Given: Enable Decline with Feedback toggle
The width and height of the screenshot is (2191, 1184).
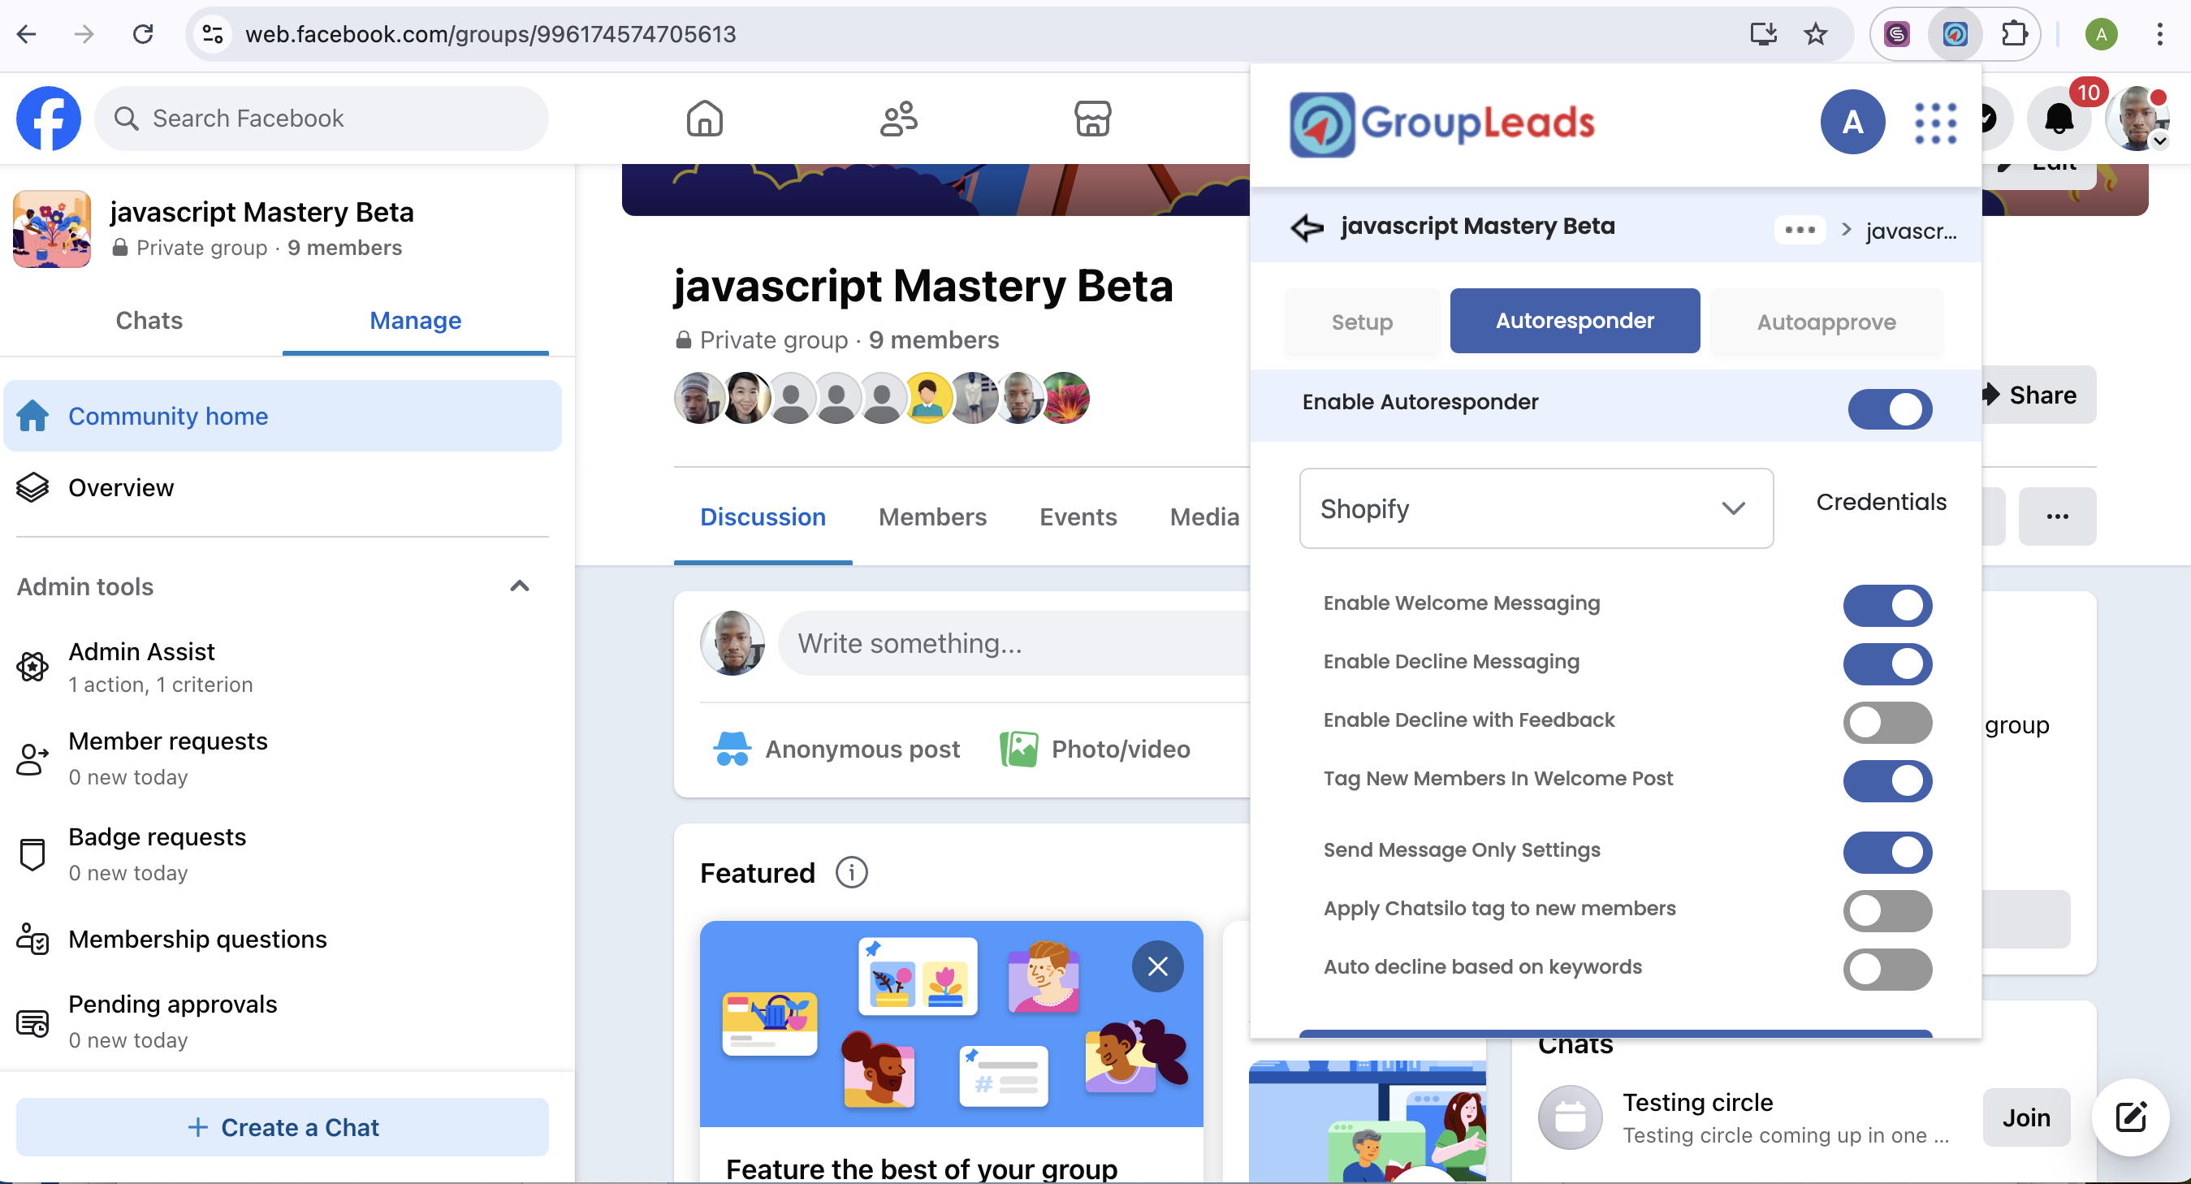Looking at the screenshot, I should [x=1886, y=721].
